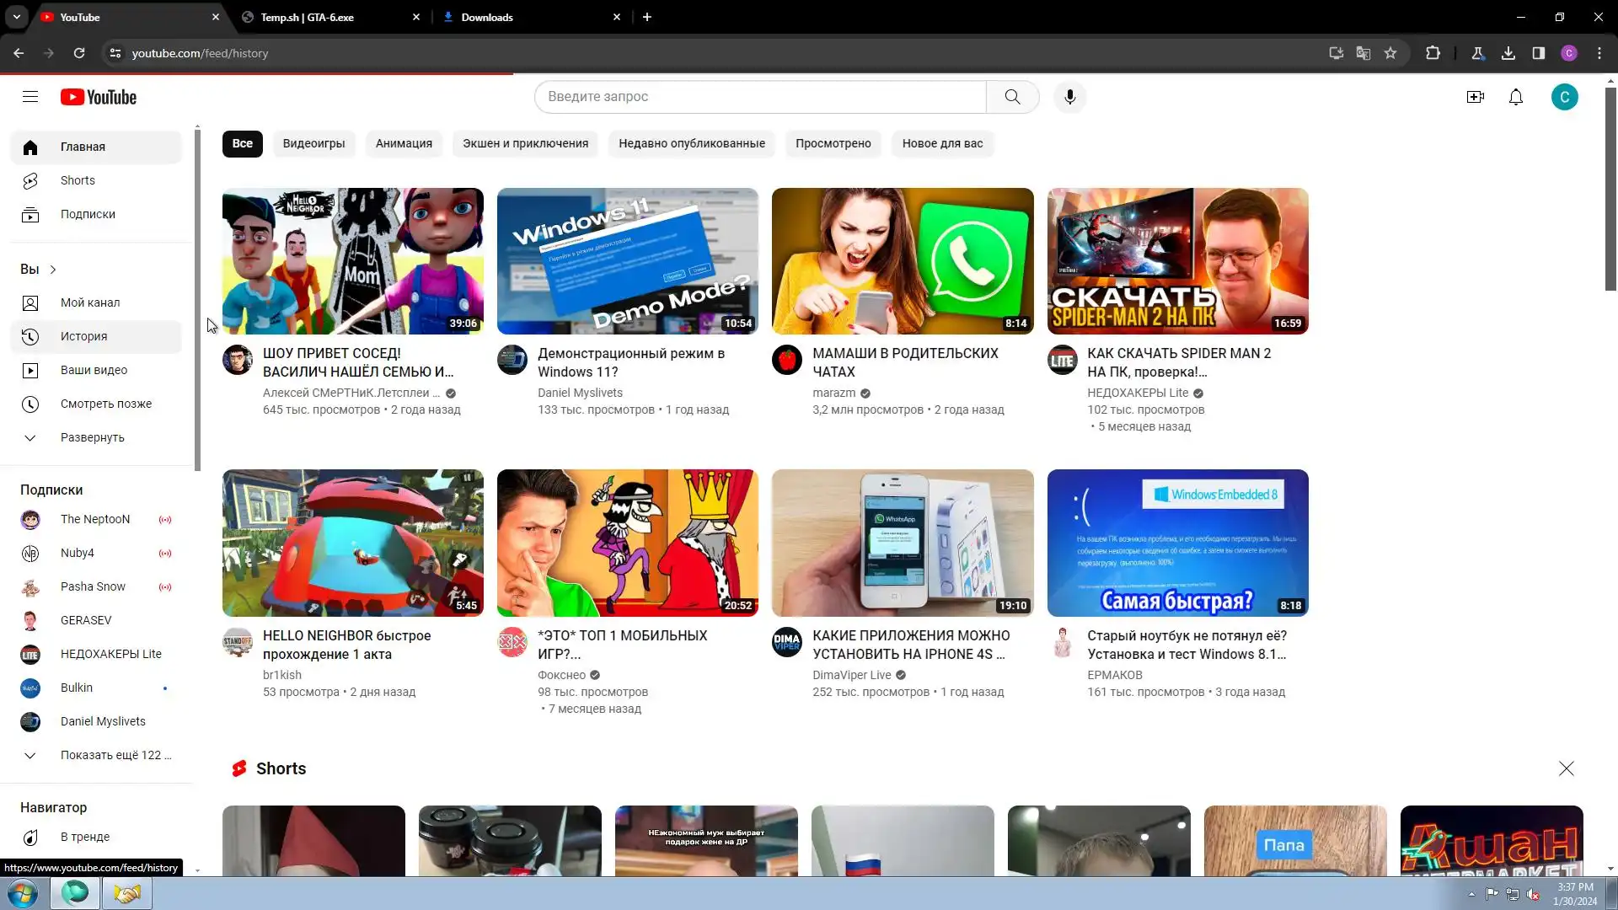Click the voice search microphone icon
The image size is (1618, 910).
[1069, 97]
